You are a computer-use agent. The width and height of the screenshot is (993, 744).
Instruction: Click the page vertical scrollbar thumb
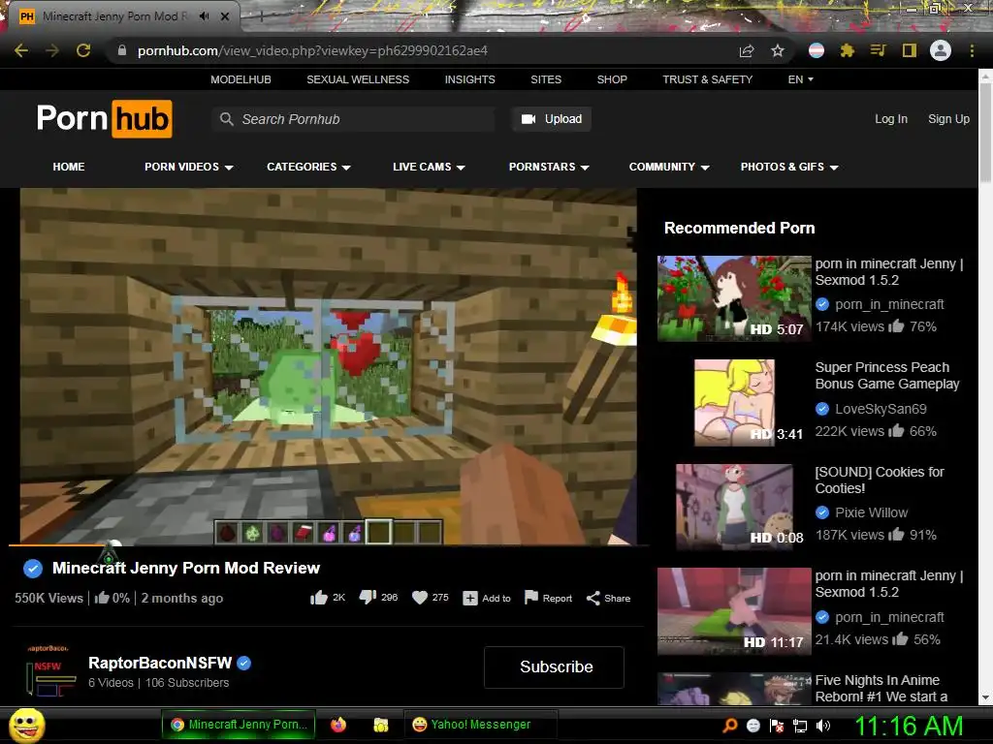[985, 131]
